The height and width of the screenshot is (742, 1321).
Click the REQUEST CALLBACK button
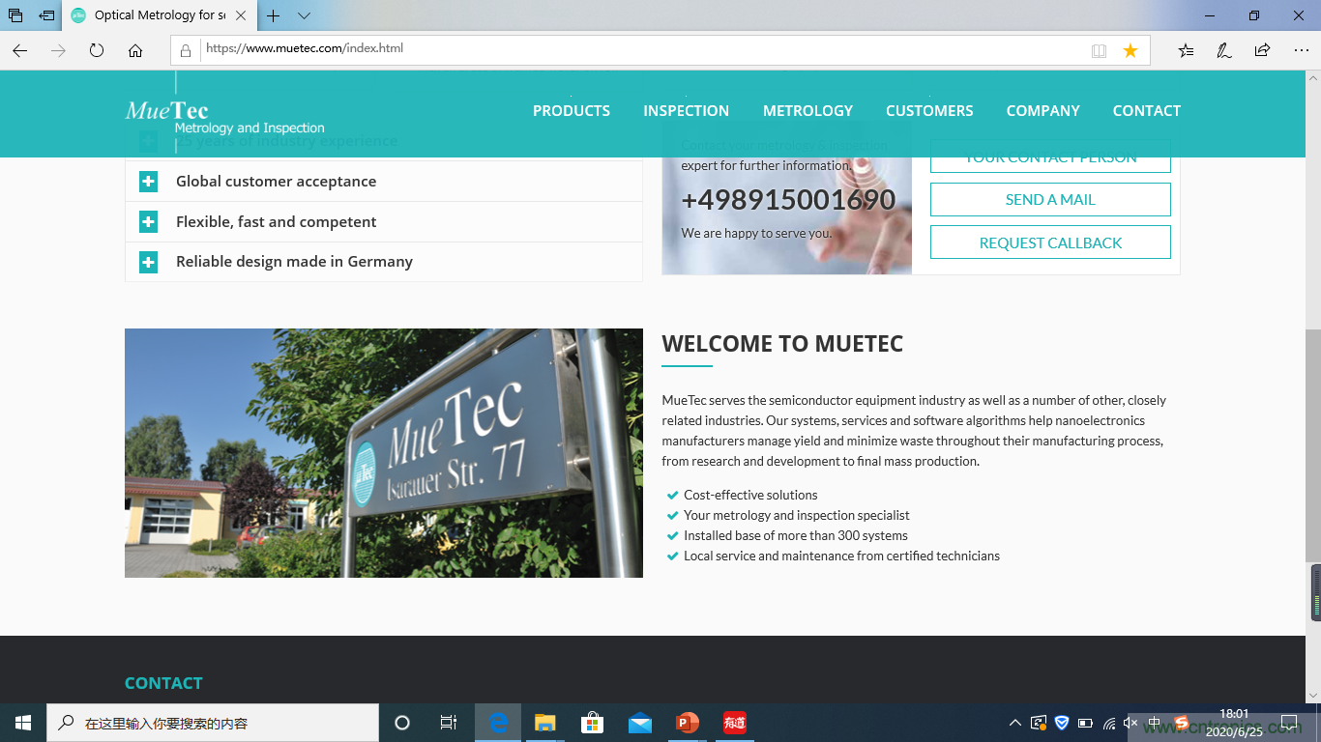(x=1049, y=242)
